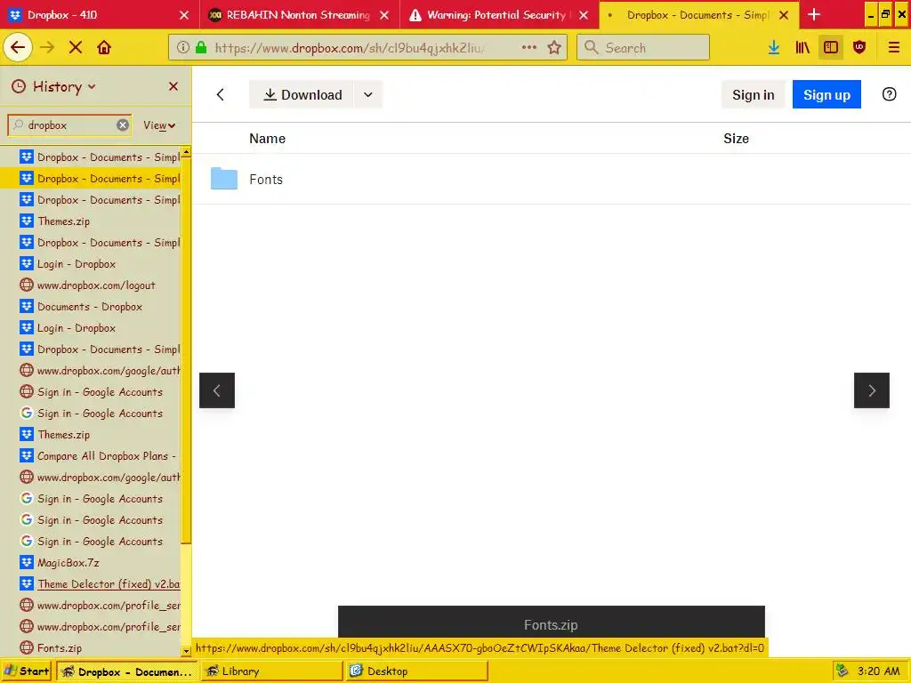Go back using the Dropbox folder back chevron
Screen dimensions: 911x683
pyautogui.click(x=221, y=94)
